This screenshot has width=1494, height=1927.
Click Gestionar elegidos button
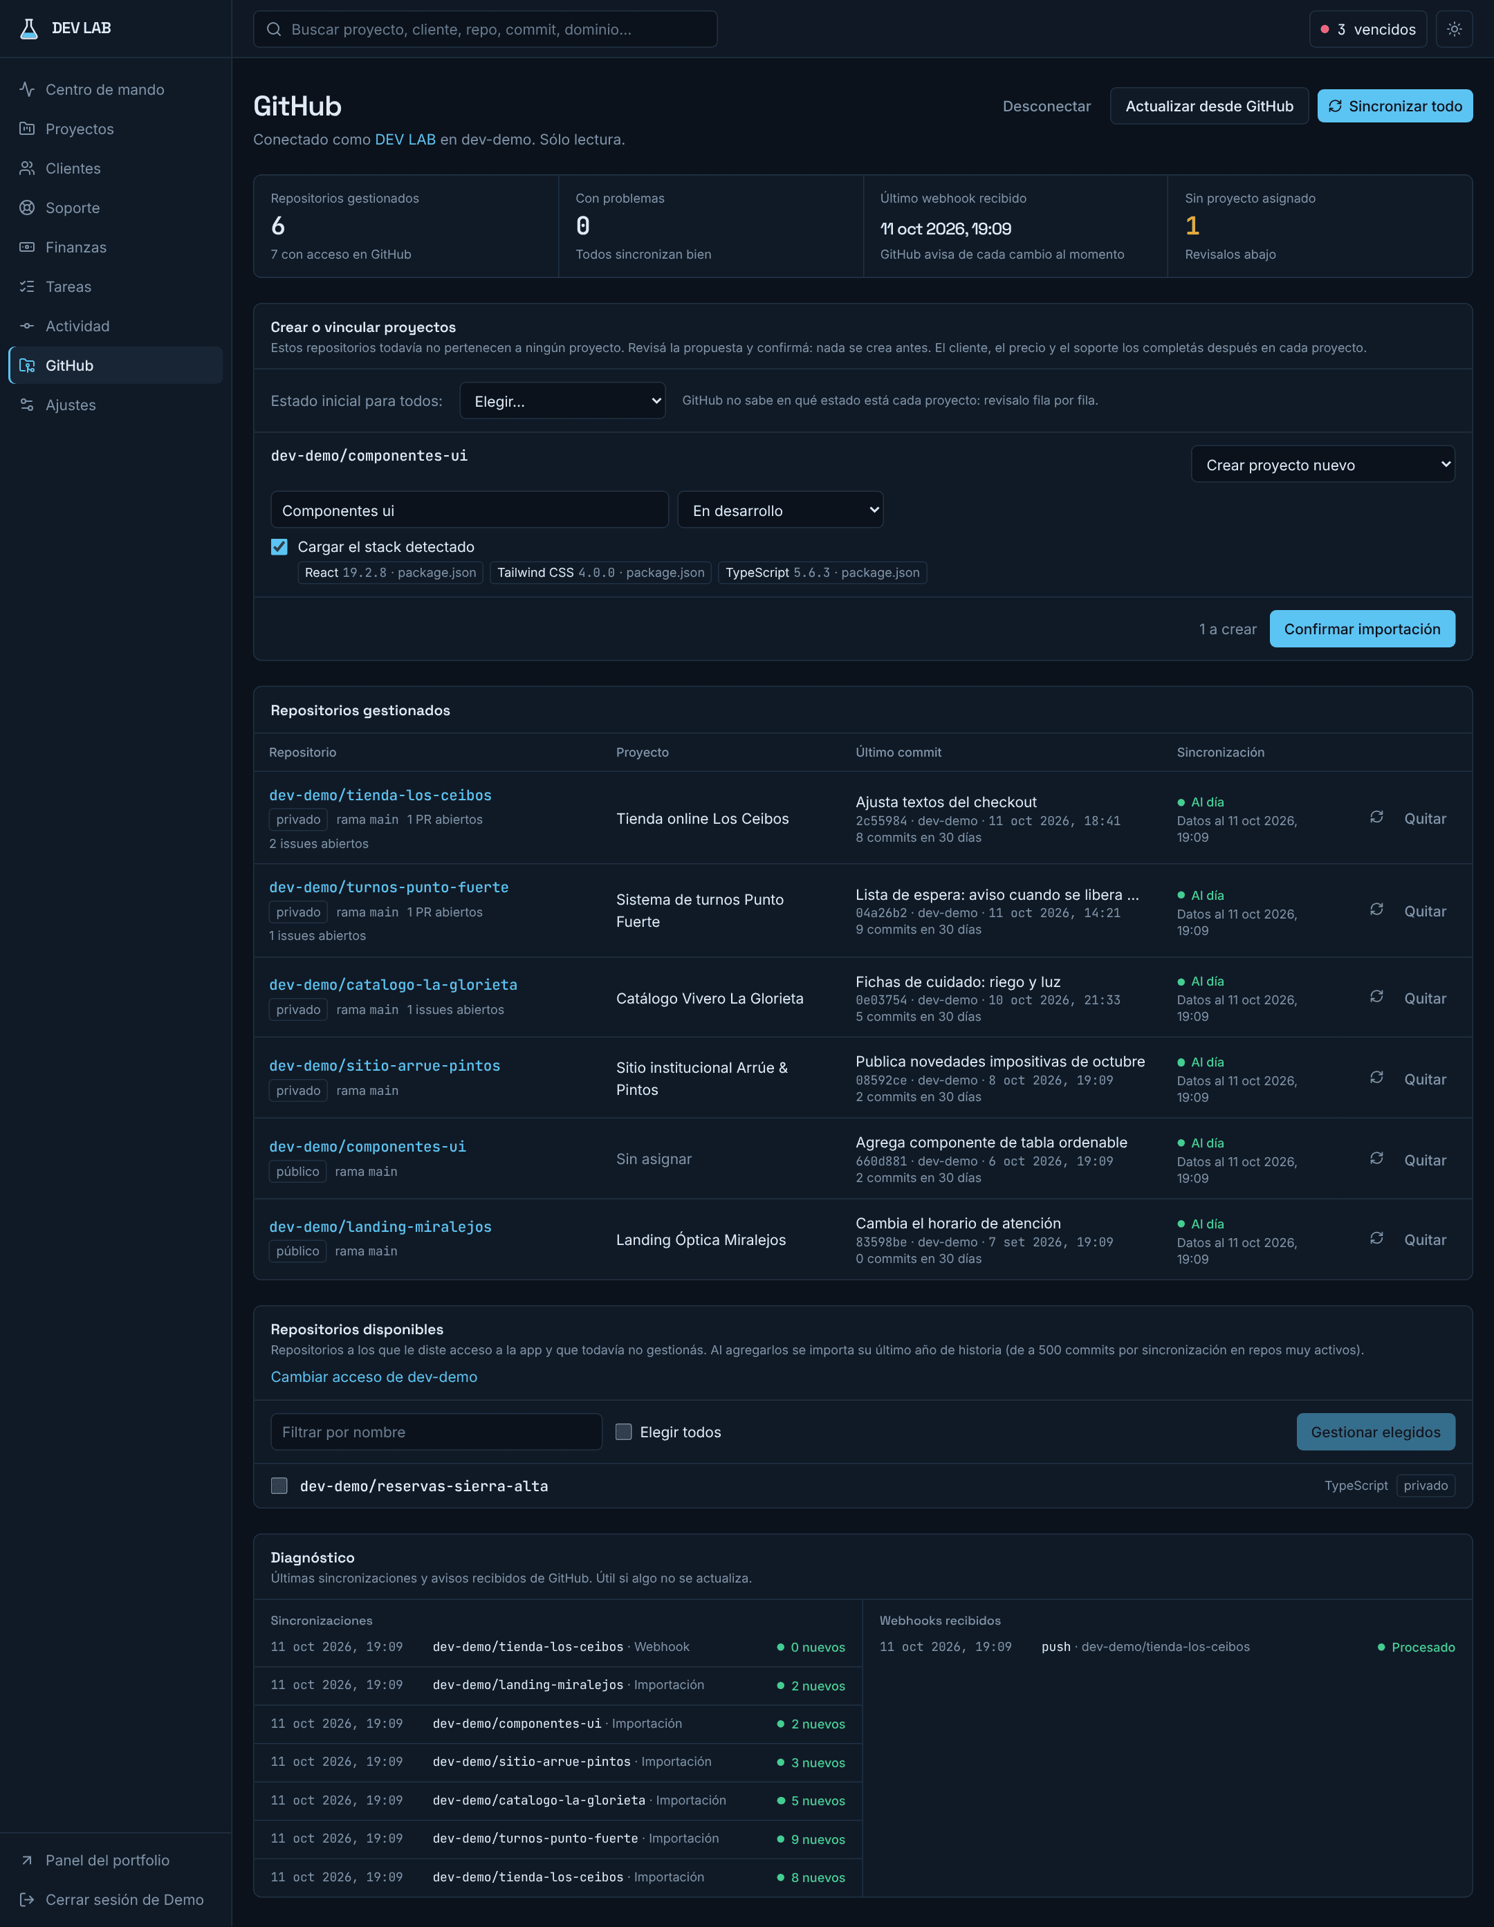(1375, 1432)
